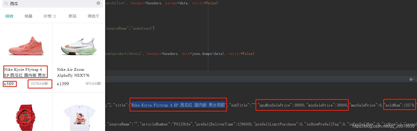
Task: Click the 西瓜 search input field
Action: 52,4
